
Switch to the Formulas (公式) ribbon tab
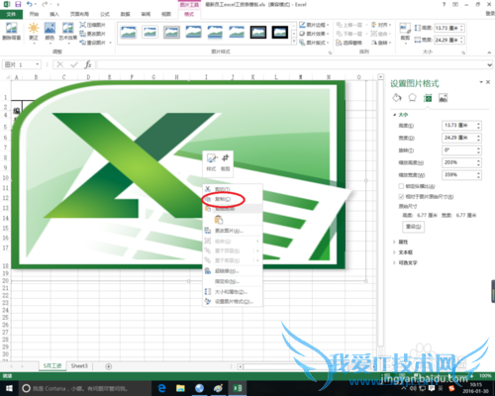pyautogui.click(x=105, y=14)
